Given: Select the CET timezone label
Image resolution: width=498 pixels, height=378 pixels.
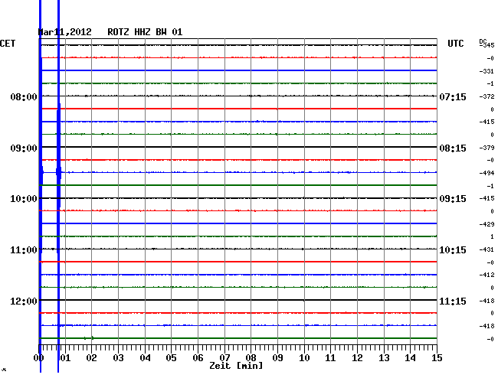Looking at the screenshot, I should (x=8, y=44).
